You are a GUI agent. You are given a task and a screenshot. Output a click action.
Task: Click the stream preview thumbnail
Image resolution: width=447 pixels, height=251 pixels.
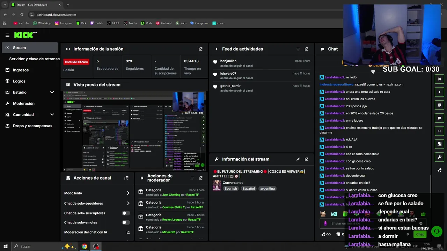pos(134,131)
